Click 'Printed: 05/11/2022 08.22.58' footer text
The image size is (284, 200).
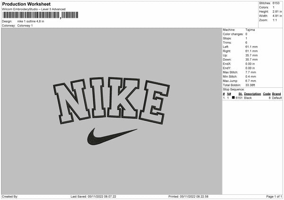tap(188, 197)
